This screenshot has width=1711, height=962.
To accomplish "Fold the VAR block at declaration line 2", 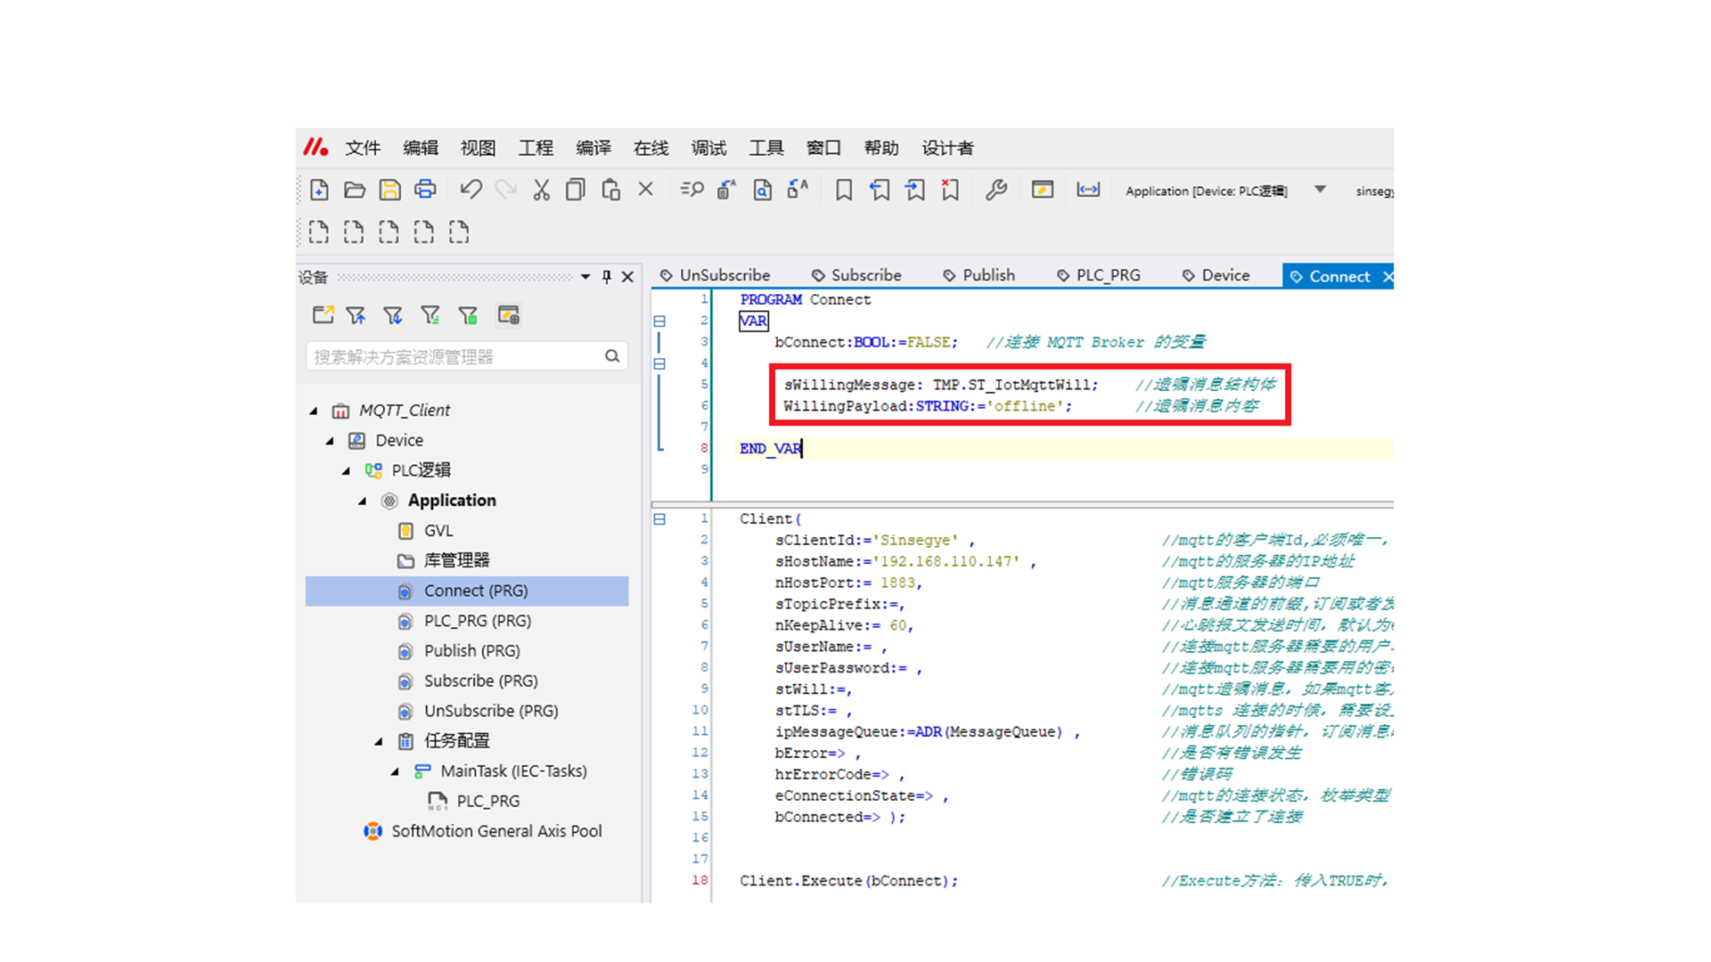I will tap(659, 321).
